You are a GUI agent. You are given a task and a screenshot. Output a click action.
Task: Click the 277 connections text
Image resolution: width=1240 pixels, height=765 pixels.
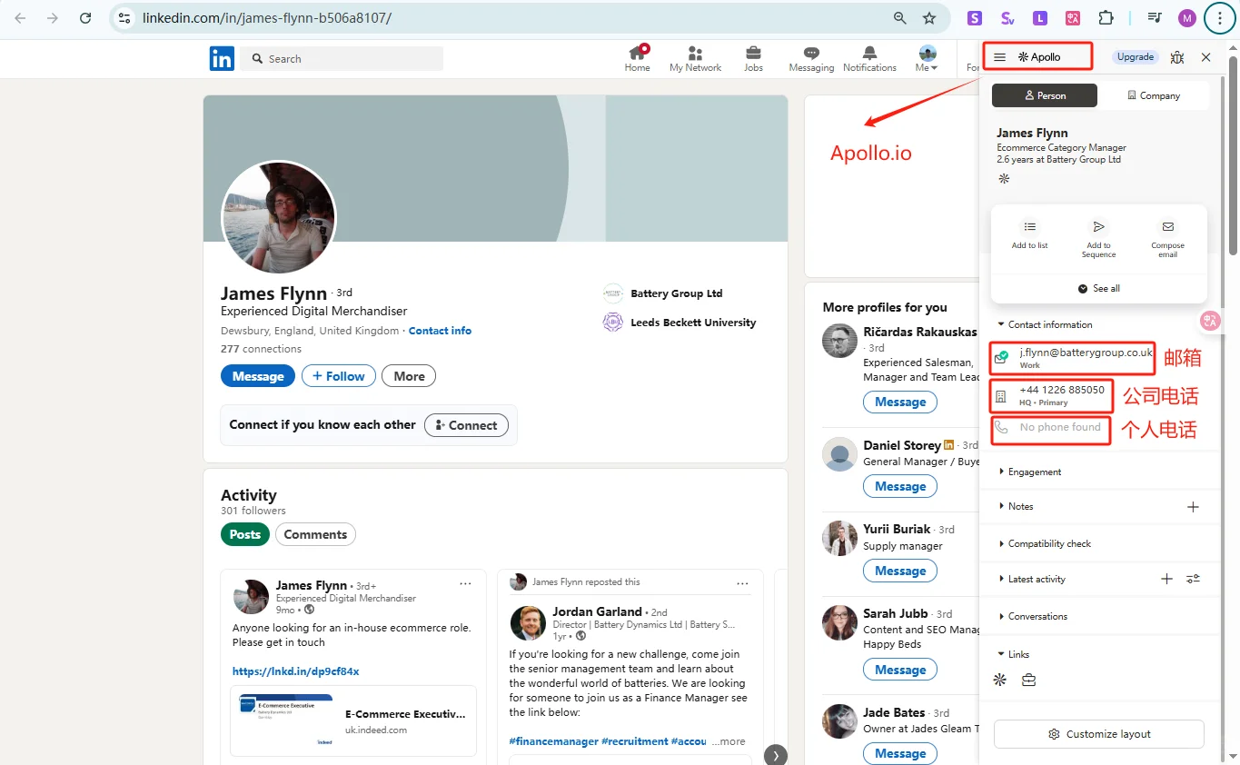tap(261, 349)
